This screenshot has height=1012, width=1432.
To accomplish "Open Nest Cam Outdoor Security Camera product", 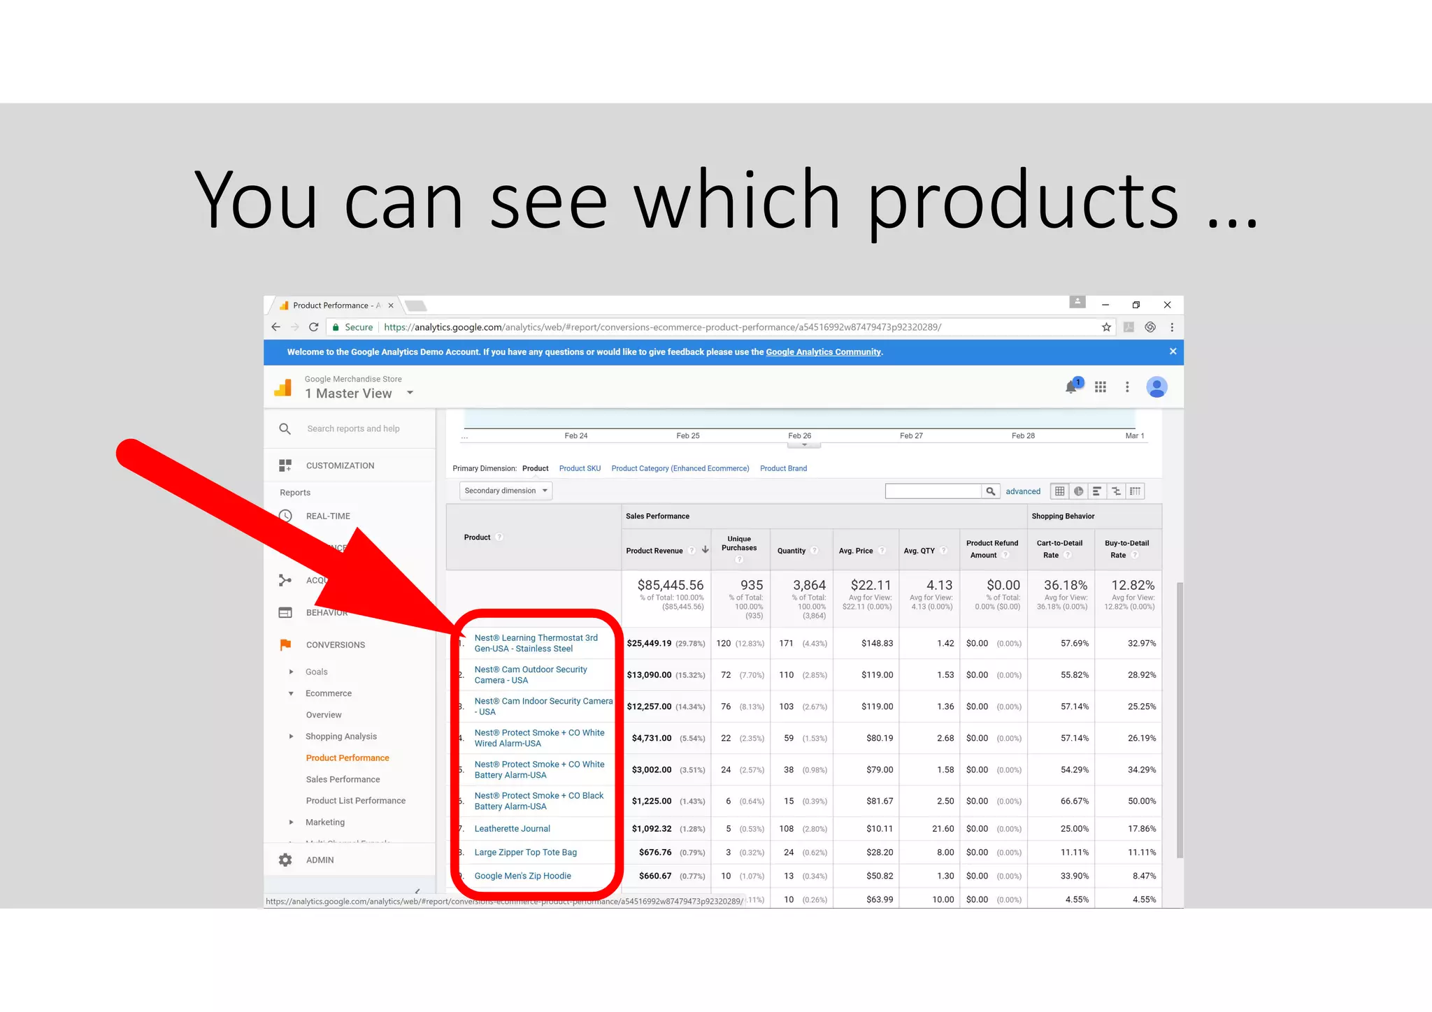I will click(531, 674).
